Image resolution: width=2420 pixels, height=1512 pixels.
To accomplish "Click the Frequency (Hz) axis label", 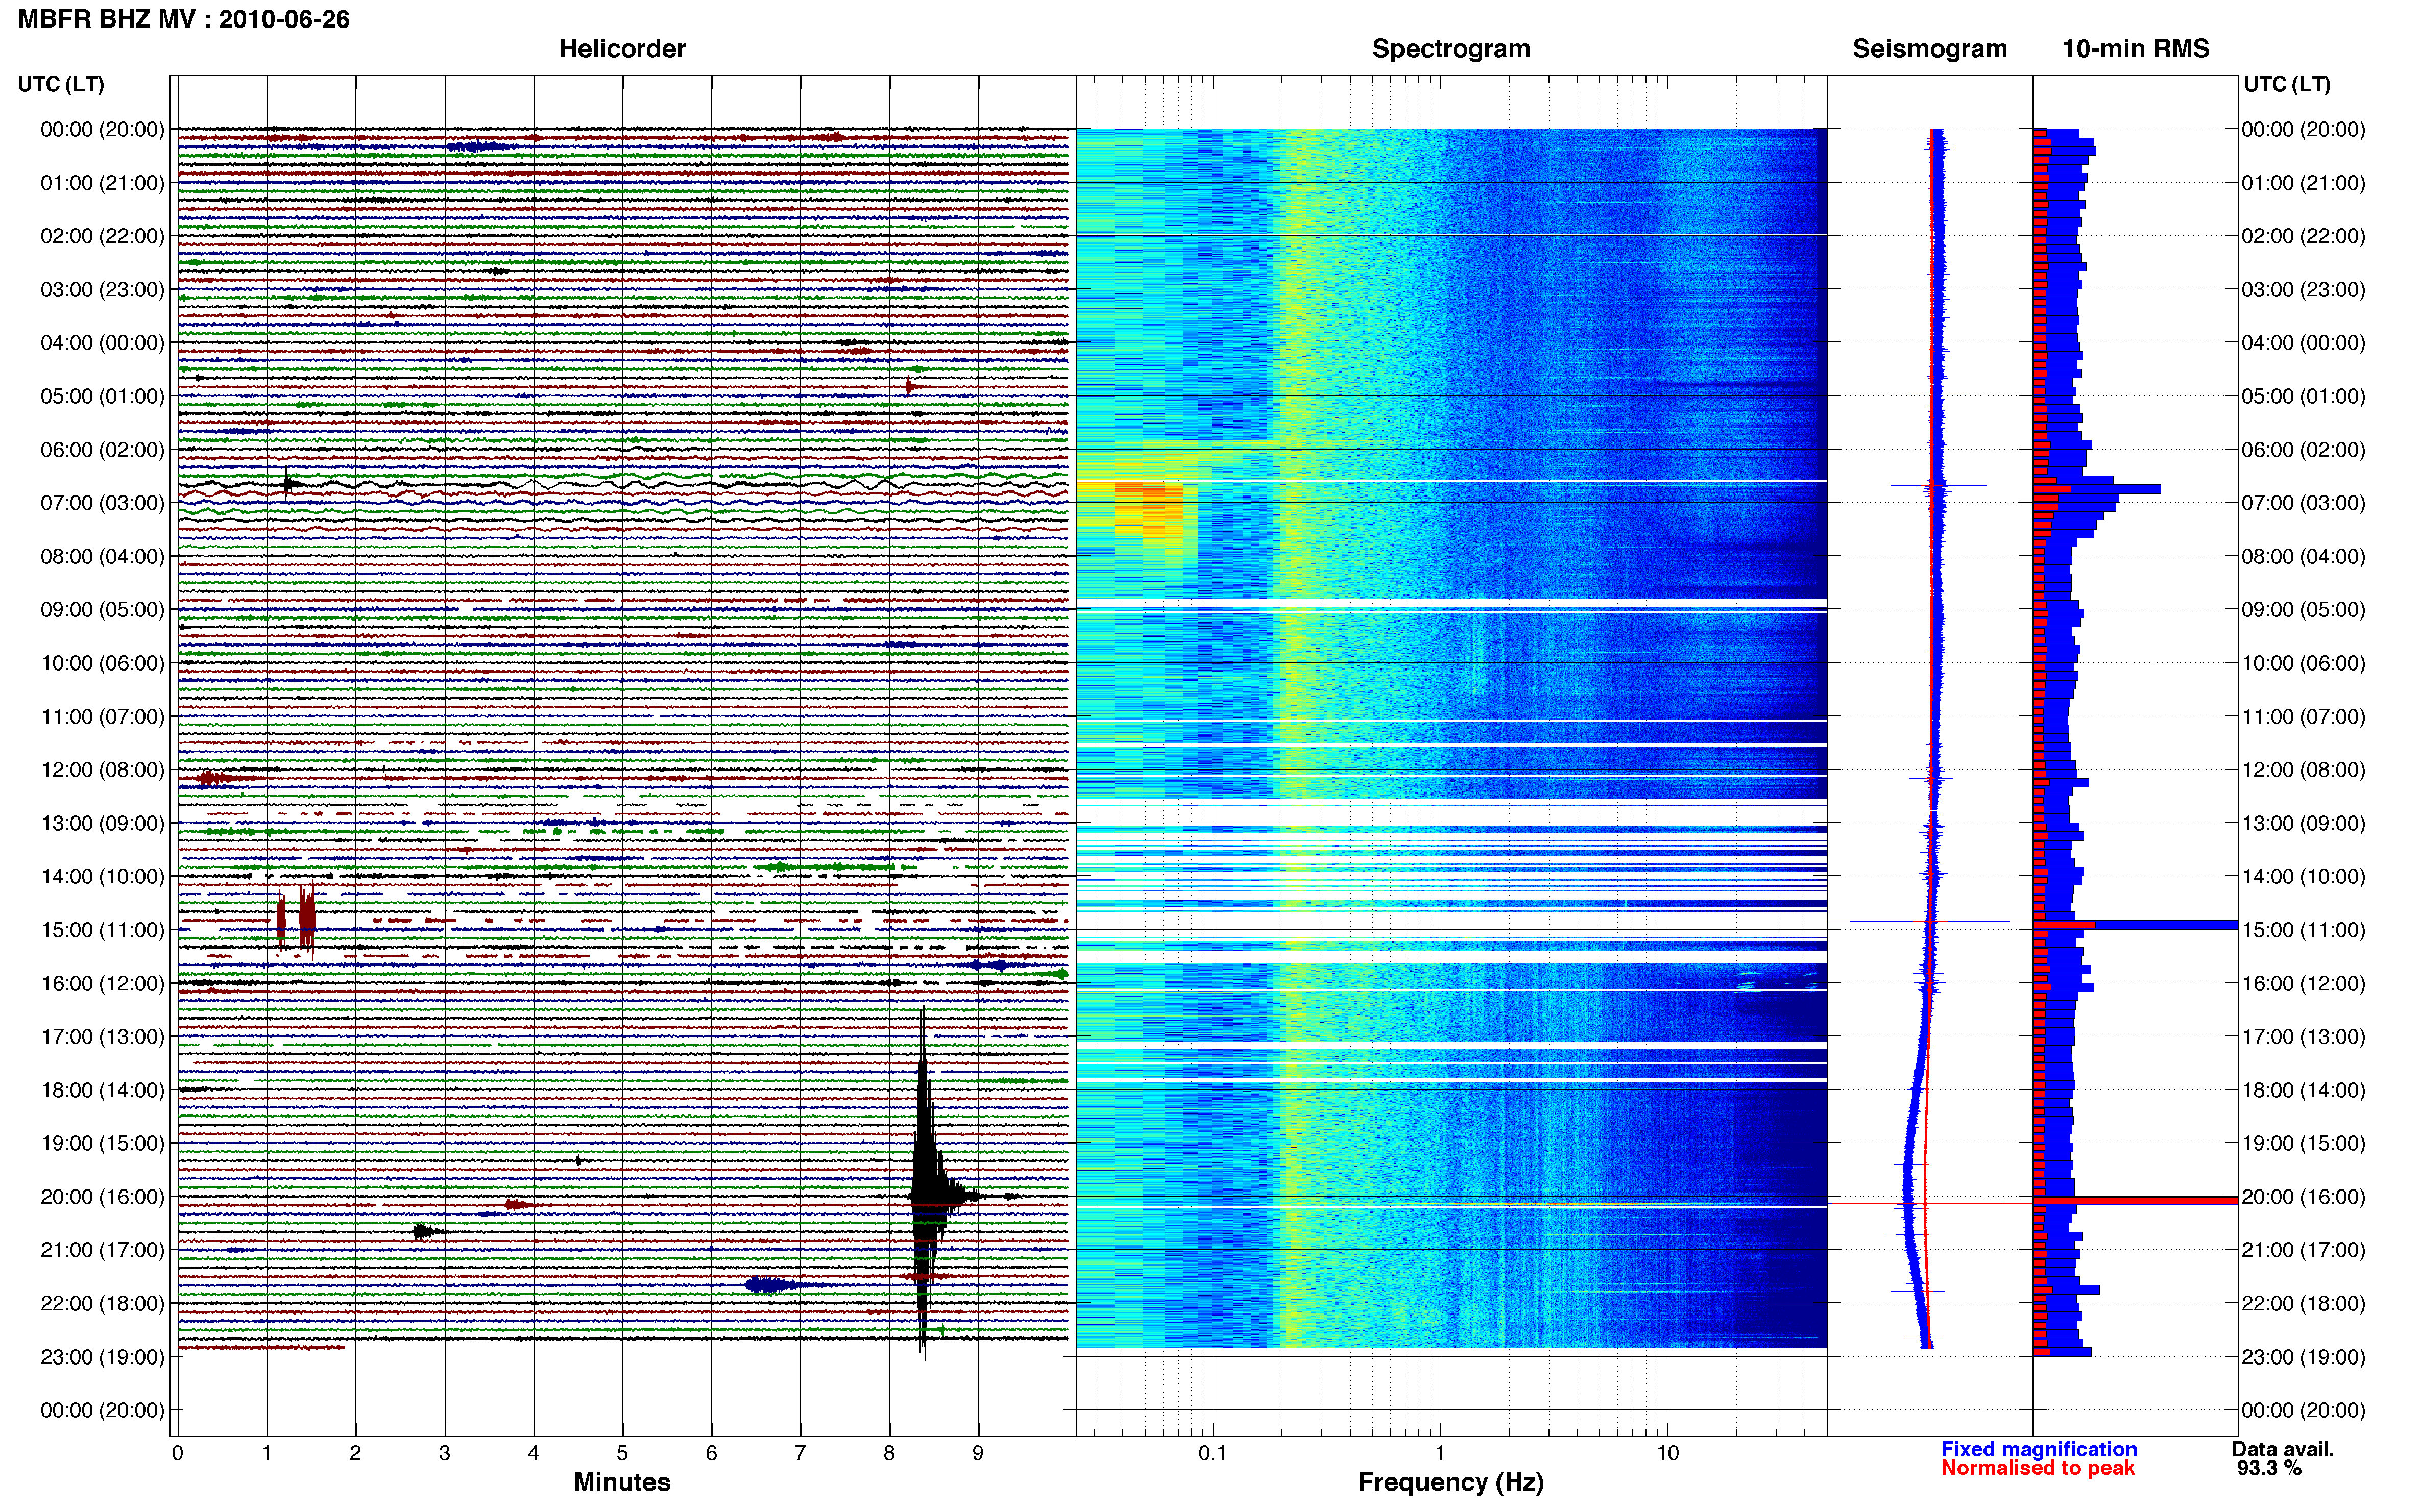I will 1450,1483.
